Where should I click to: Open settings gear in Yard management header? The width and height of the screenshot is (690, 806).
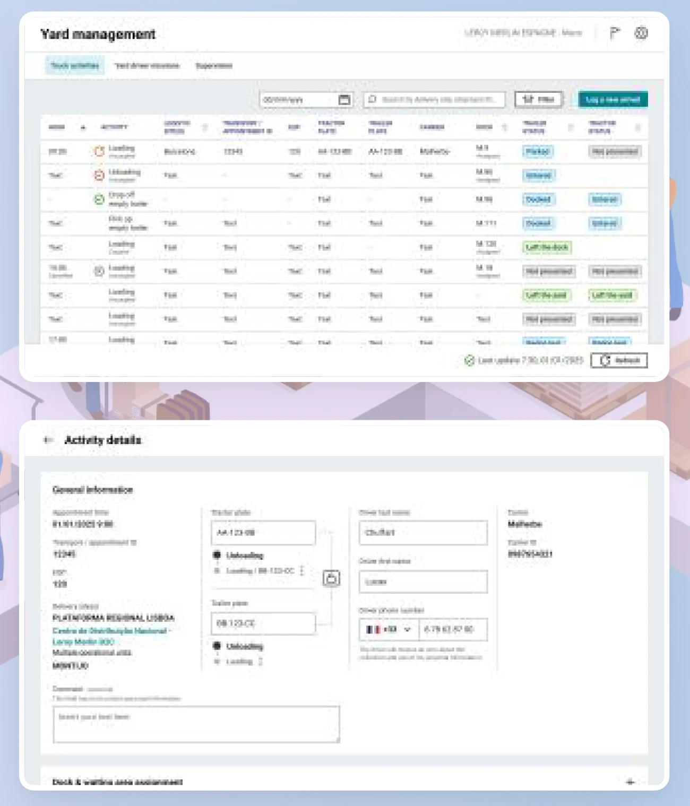[x=641, y=33]
